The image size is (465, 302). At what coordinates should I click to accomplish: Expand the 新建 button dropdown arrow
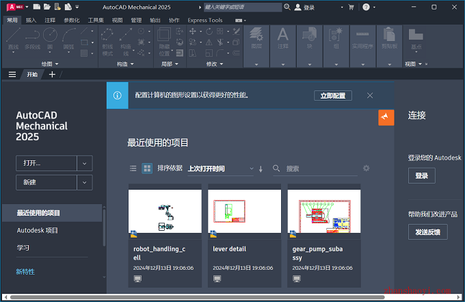(x=85, y=182)
